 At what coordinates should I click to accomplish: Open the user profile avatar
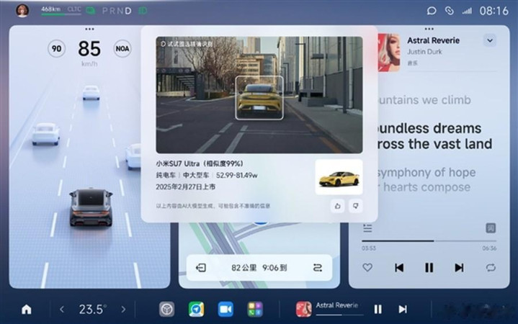(x=22, y=11)
